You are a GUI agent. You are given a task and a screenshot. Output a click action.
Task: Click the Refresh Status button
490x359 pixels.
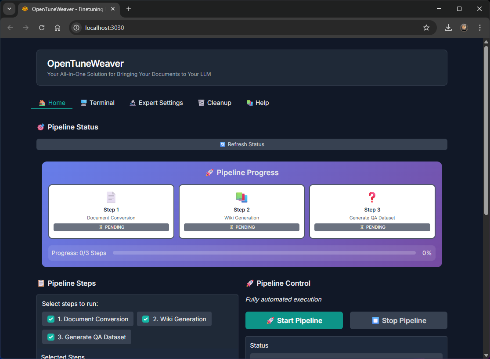pos(242,144)
